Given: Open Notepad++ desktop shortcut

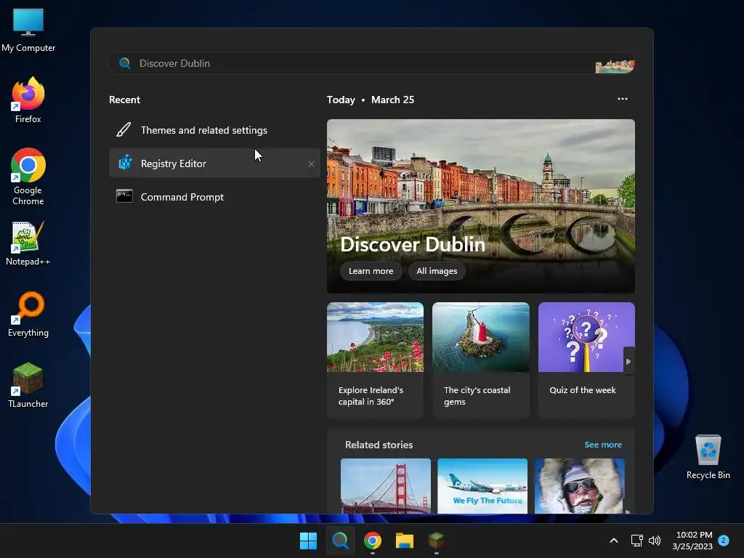Looking at the screenshot, I should pos(28,243).
